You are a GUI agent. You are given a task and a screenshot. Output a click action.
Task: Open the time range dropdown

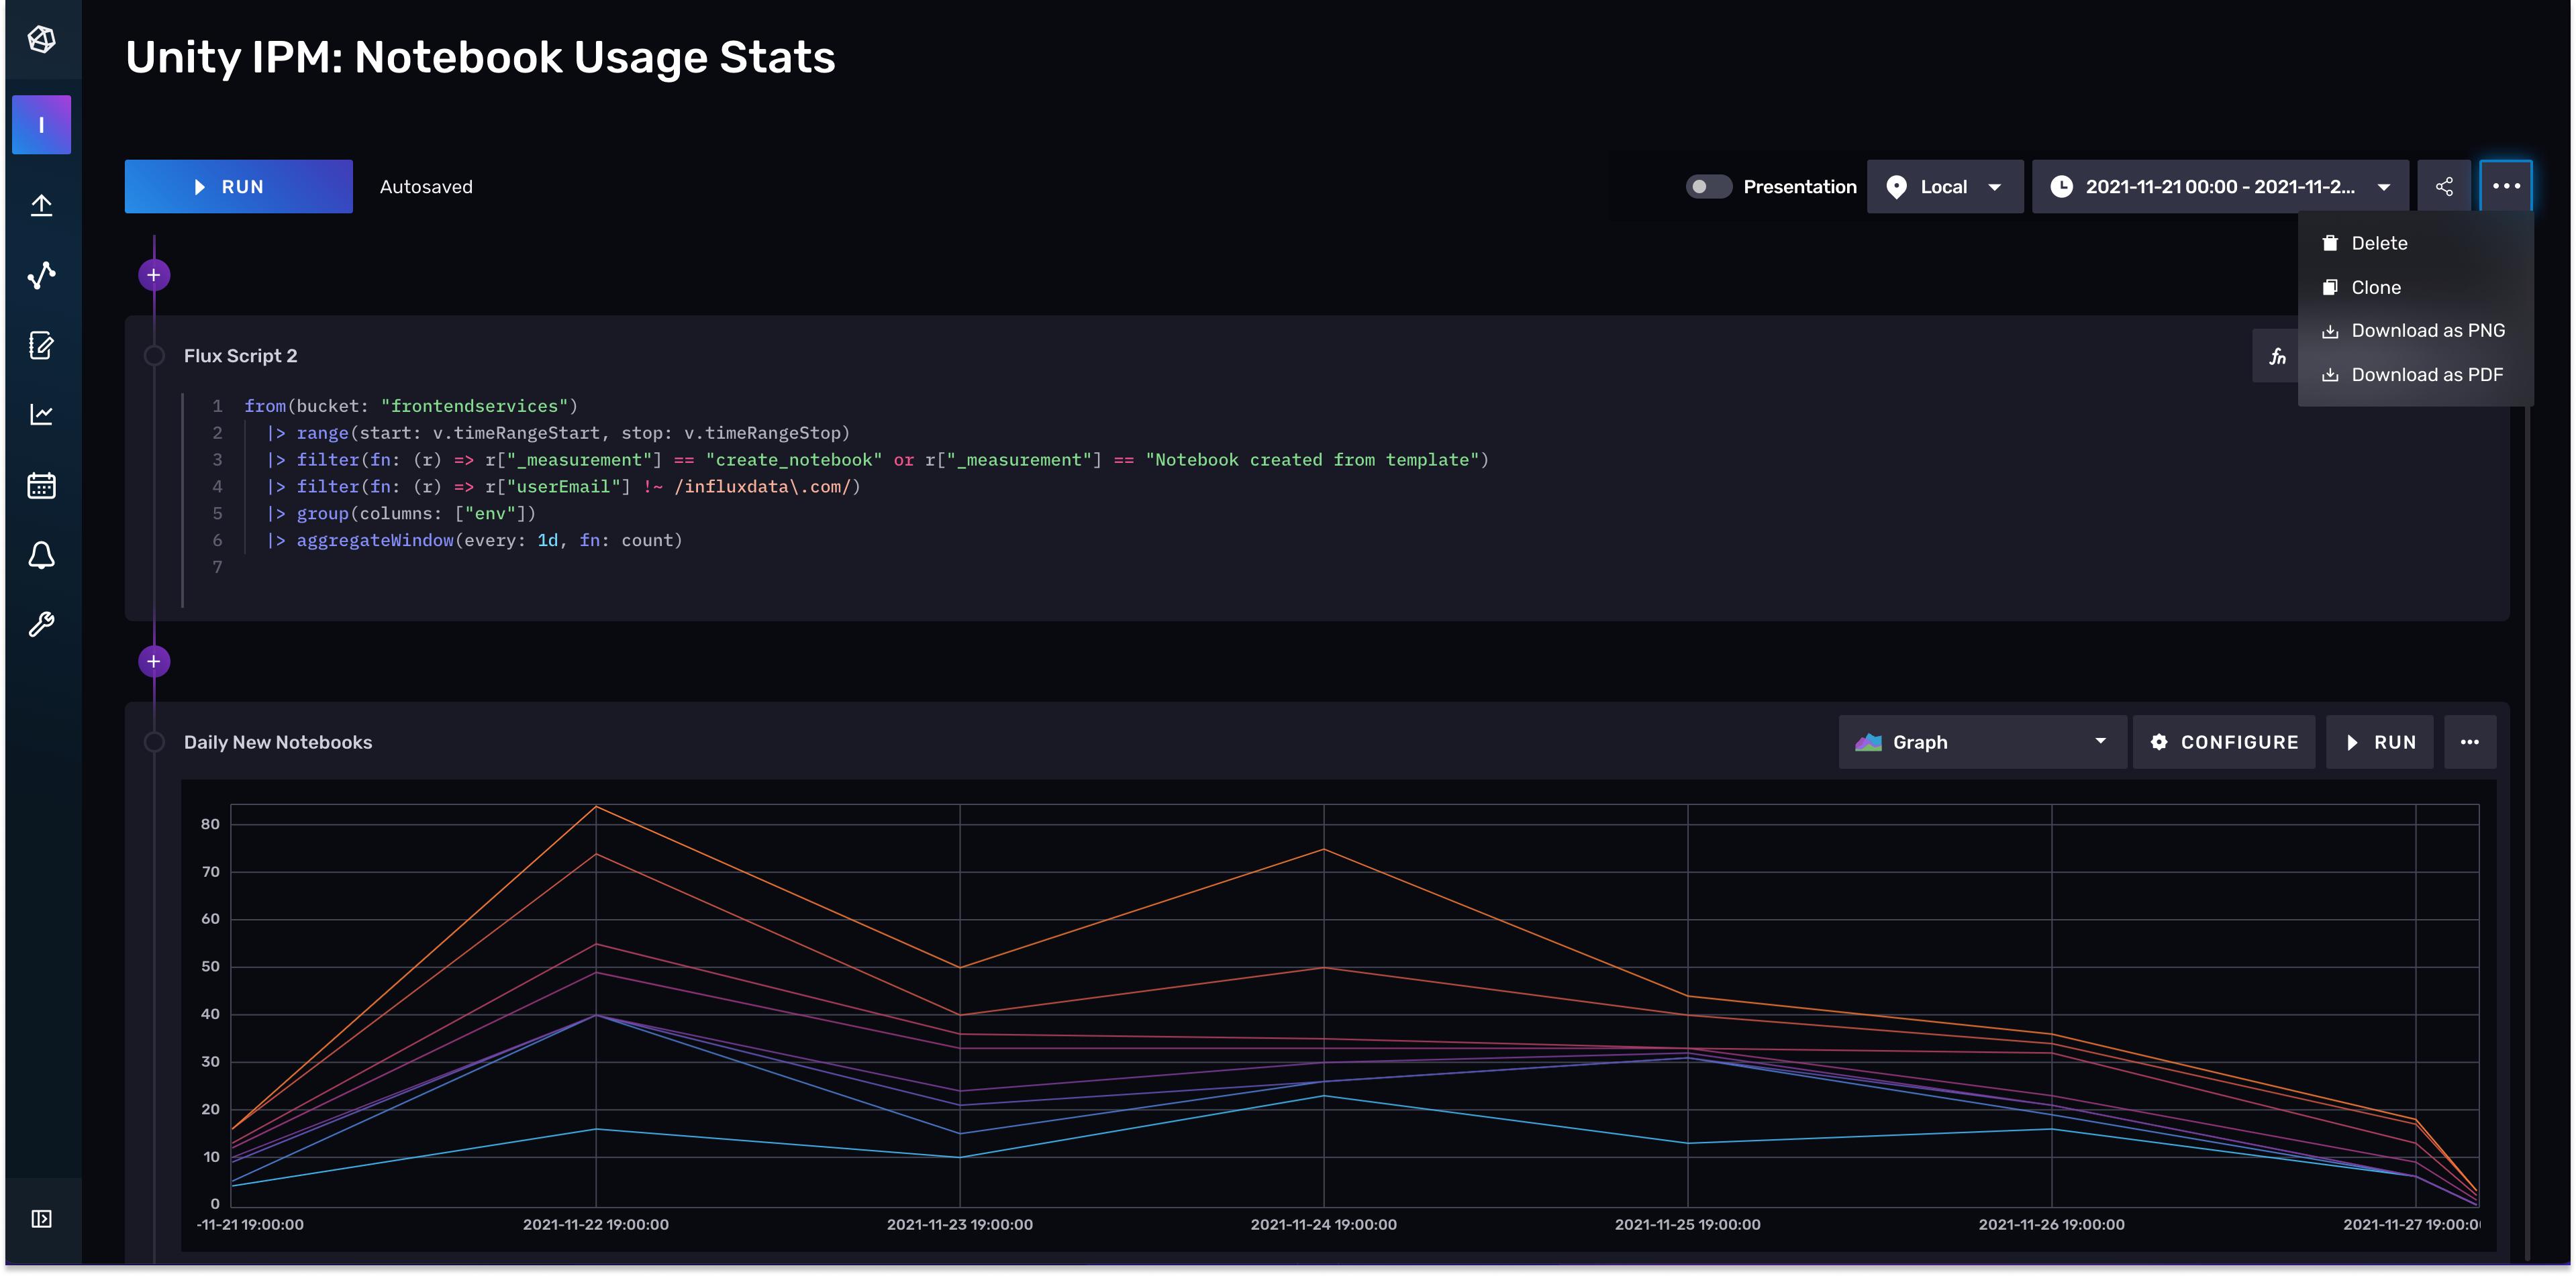[2219, 187]
